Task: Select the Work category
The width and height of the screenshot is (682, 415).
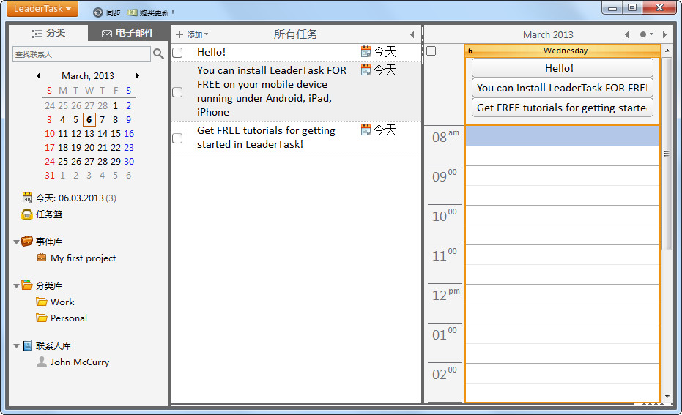Action: [x=62, y=302]
